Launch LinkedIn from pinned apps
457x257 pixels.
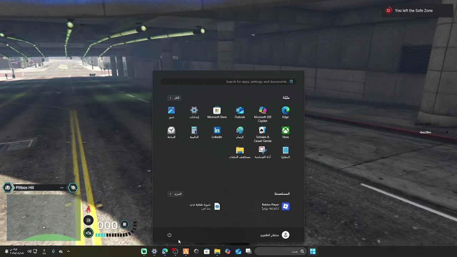[x=217, y=132]
